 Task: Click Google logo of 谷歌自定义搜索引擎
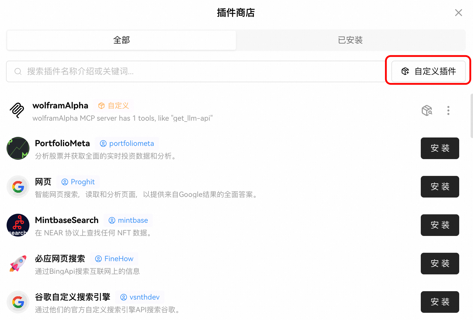point(18,302)
